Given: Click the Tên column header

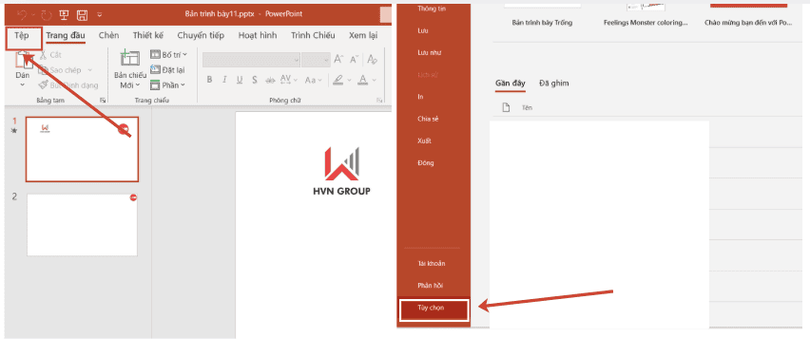Looking at the screenshot, I should click(527, 108).
